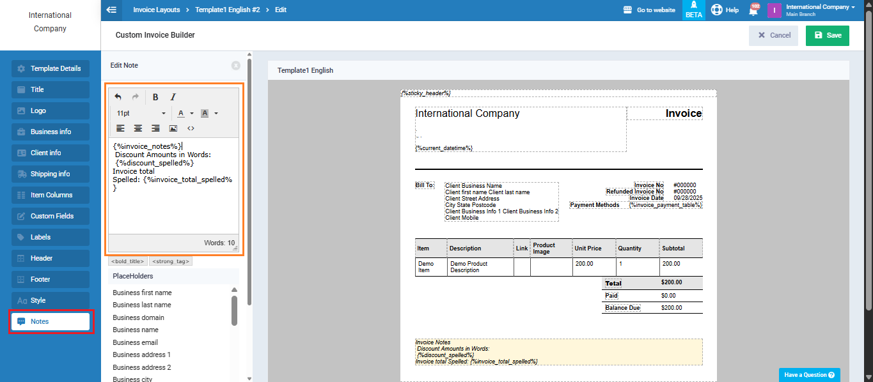Expand the background color dropdown arrow
873x382 pixels.
click(216, 114)
